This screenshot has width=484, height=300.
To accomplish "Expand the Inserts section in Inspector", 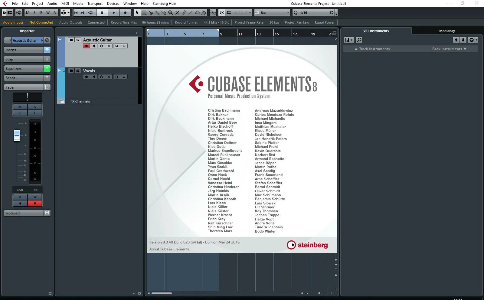I will point(24,50).
